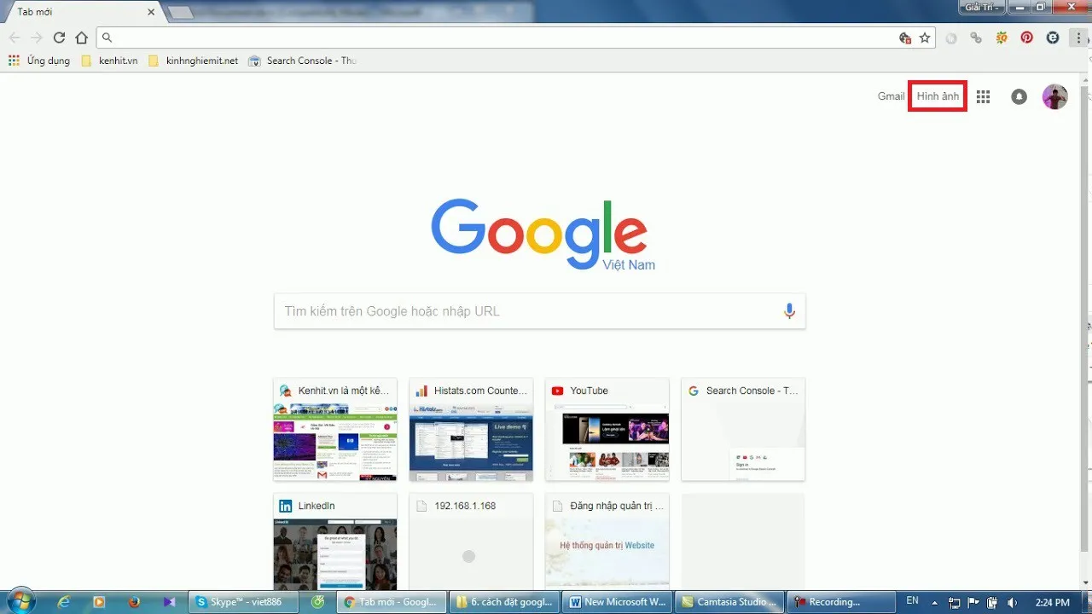
Task: Open the Search Console shortcut tile
Action: 743,430
